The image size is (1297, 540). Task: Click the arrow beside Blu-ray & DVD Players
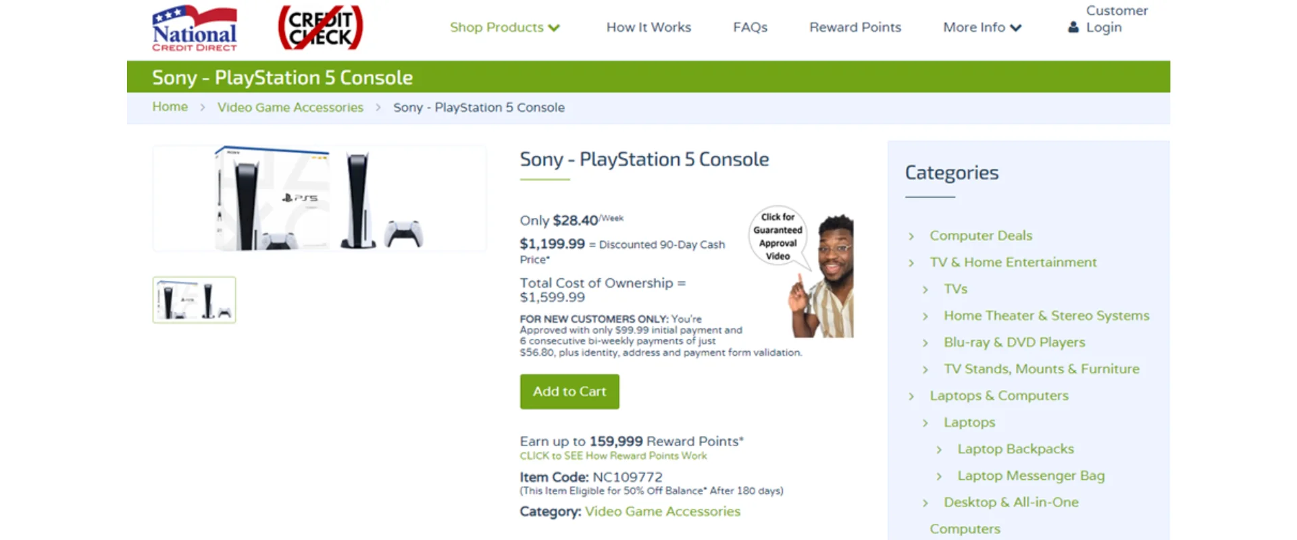[x=924, y=342]
